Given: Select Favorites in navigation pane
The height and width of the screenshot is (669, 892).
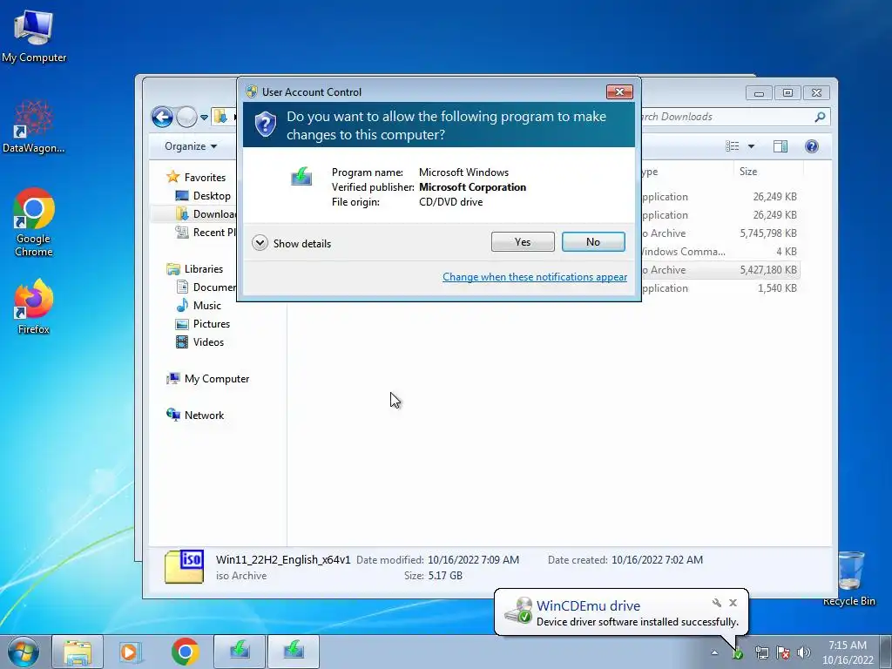Looking at the screenshot, I should [x=196, y=178].
